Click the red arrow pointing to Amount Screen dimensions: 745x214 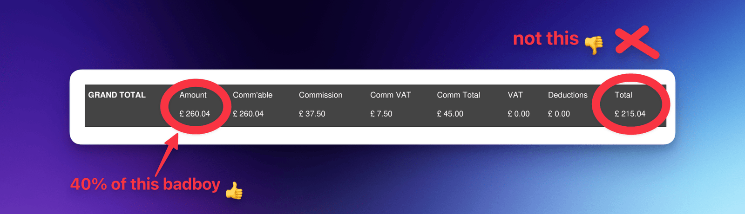168,155
